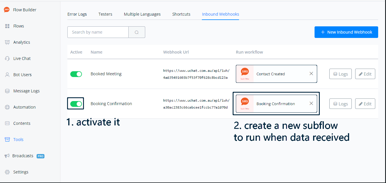Open Automation lifebuoy icon
Image resolution: width=386 pixels, height=183 pixels.
[8, 107]
